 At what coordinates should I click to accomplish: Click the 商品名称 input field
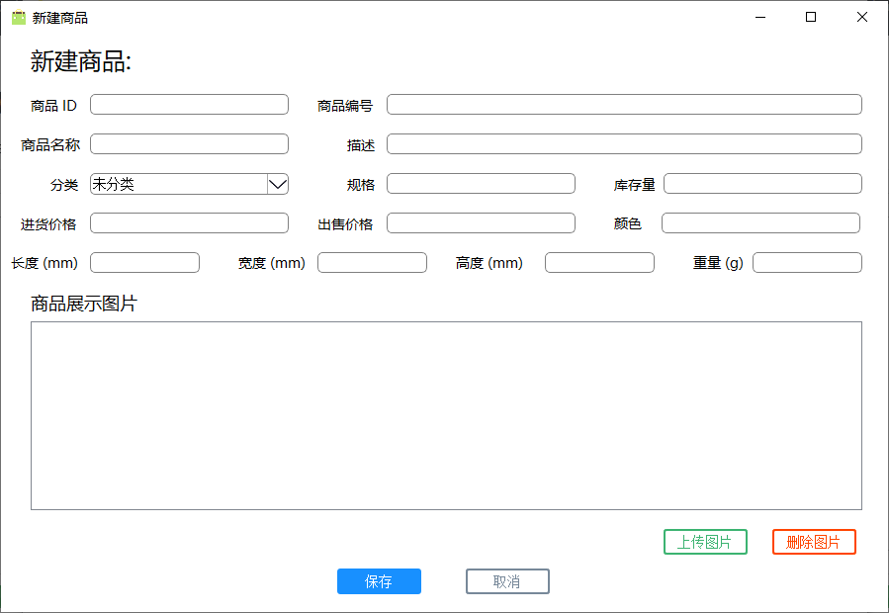pos(189,144)
